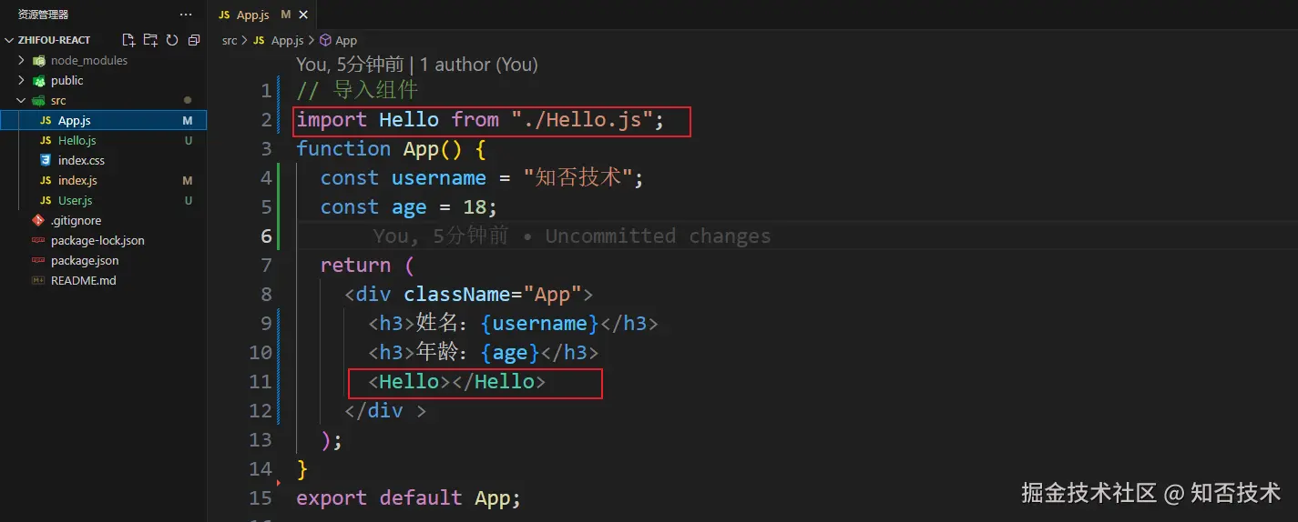Click the New Folder icon in explorer
Viewport: 1298px width, 522px height.
[150, 40]
